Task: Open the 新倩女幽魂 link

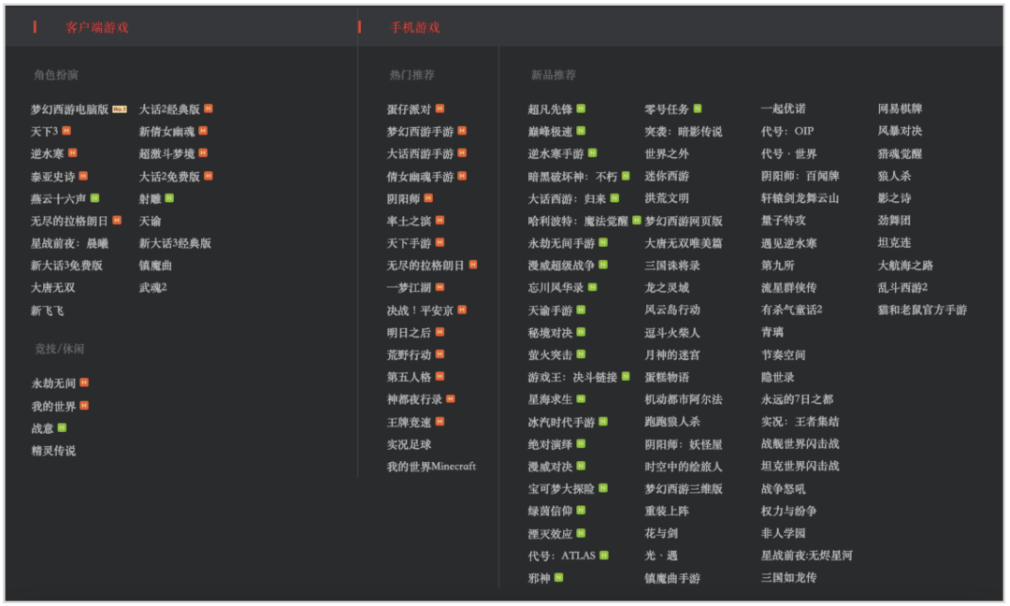Action: [x=166, y=131]
